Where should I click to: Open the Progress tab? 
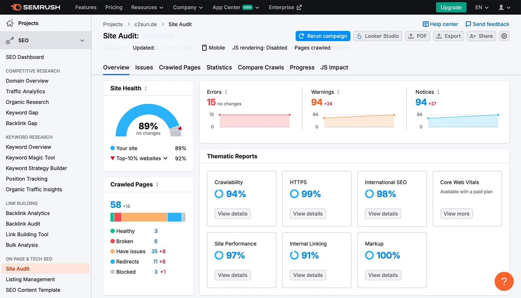click(302, 67)
